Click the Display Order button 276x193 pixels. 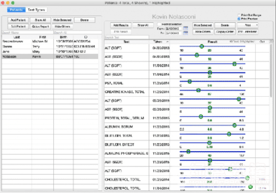pos(225,32)
